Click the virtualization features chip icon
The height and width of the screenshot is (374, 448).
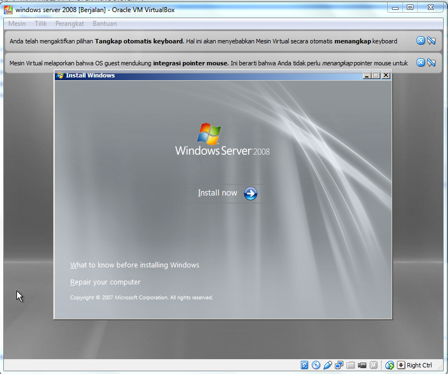pyautogui.click(x=373, y=365)
